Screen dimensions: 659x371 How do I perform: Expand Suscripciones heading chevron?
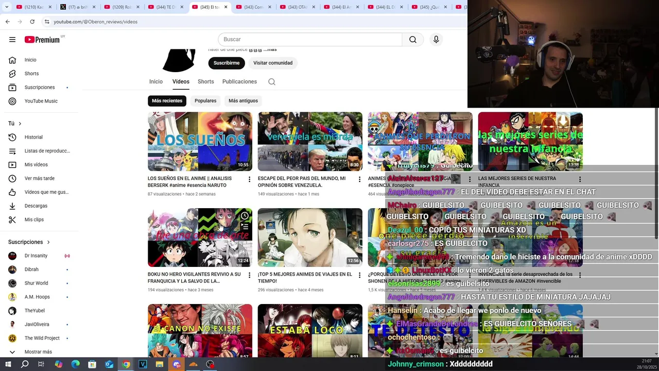click(x=48, y=242)
